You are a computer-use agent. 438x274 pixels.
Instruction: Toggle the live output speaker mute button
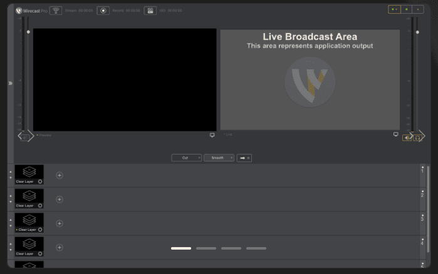click(407, 138)
